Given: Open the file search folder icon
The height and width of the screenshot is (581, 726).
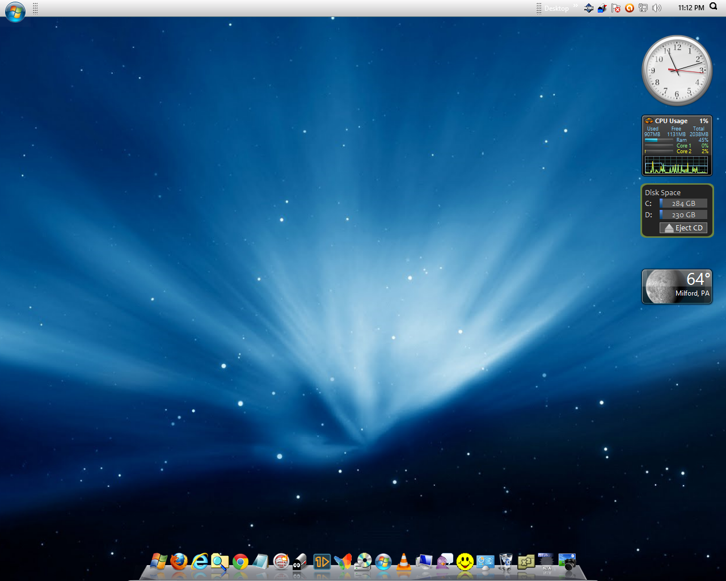Looking at the screenshot, I should pos(220,562).
